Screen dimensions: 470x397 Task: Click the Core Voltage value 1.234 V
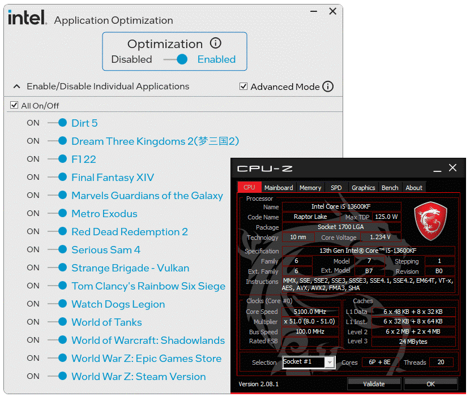381,237
